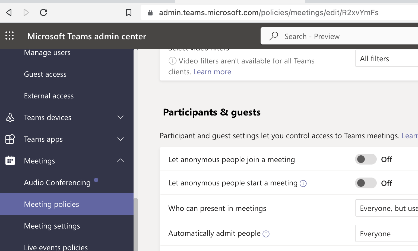Go back with the browser back arrow
Viewport: 418px width, 251px height.
coord(9,12)
